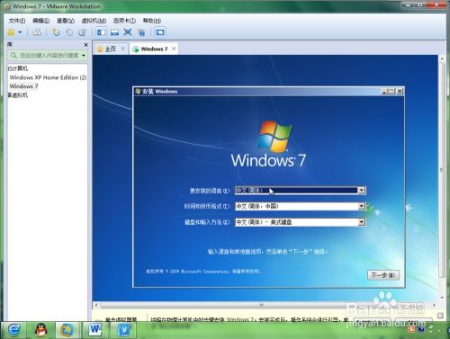Click the take snapshot clock icon

pyautogui.click(x=56, y=32)
